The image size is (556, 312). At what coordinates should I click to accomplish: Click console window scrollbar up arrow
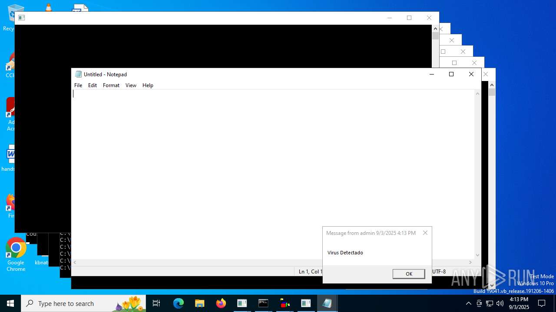click(436, 29)
